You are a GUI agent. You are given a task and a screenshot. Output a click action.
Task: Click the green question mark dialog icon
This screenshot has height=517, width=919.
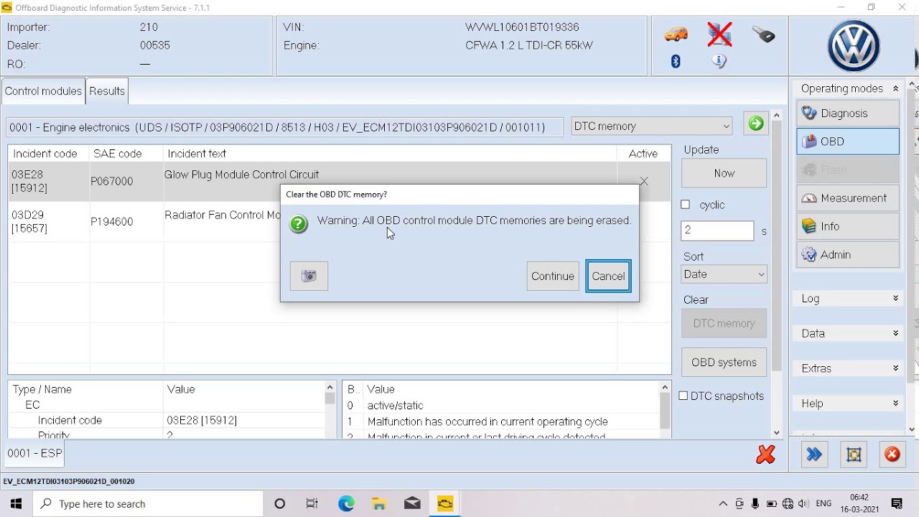coord(299,223)
